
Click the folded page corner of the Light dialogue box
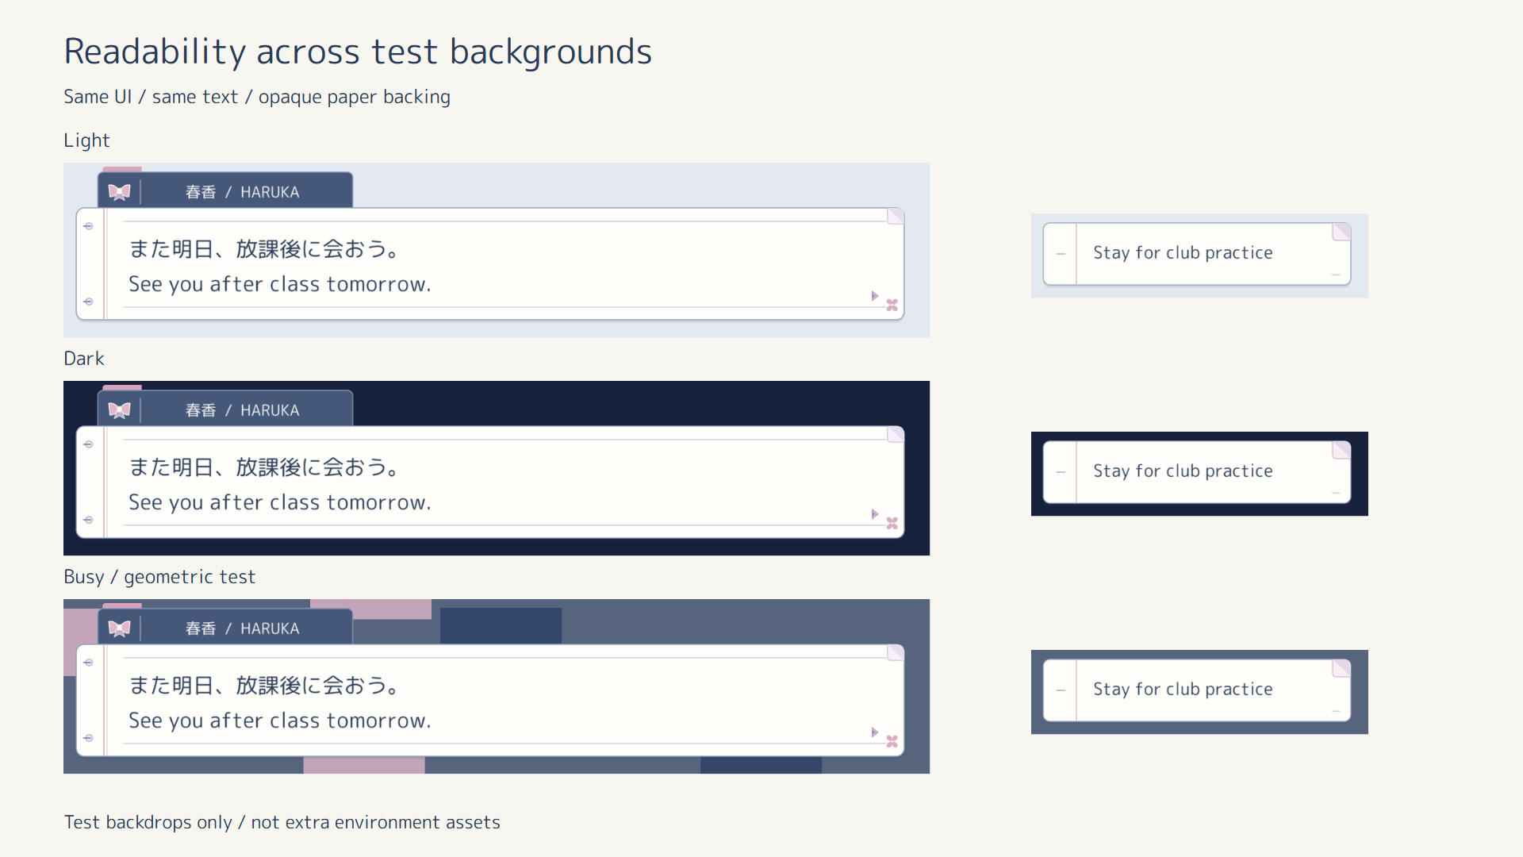point(896,217)
